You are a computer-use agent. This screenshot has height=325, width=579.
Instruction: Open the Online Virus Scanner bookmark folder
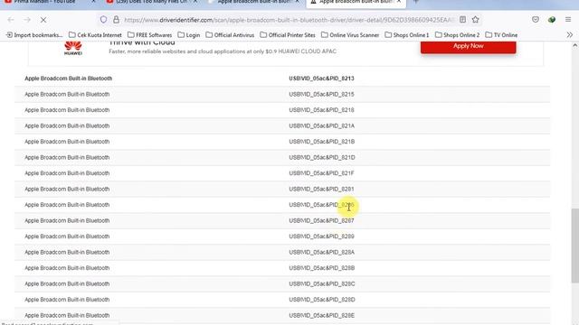[350, 35]
